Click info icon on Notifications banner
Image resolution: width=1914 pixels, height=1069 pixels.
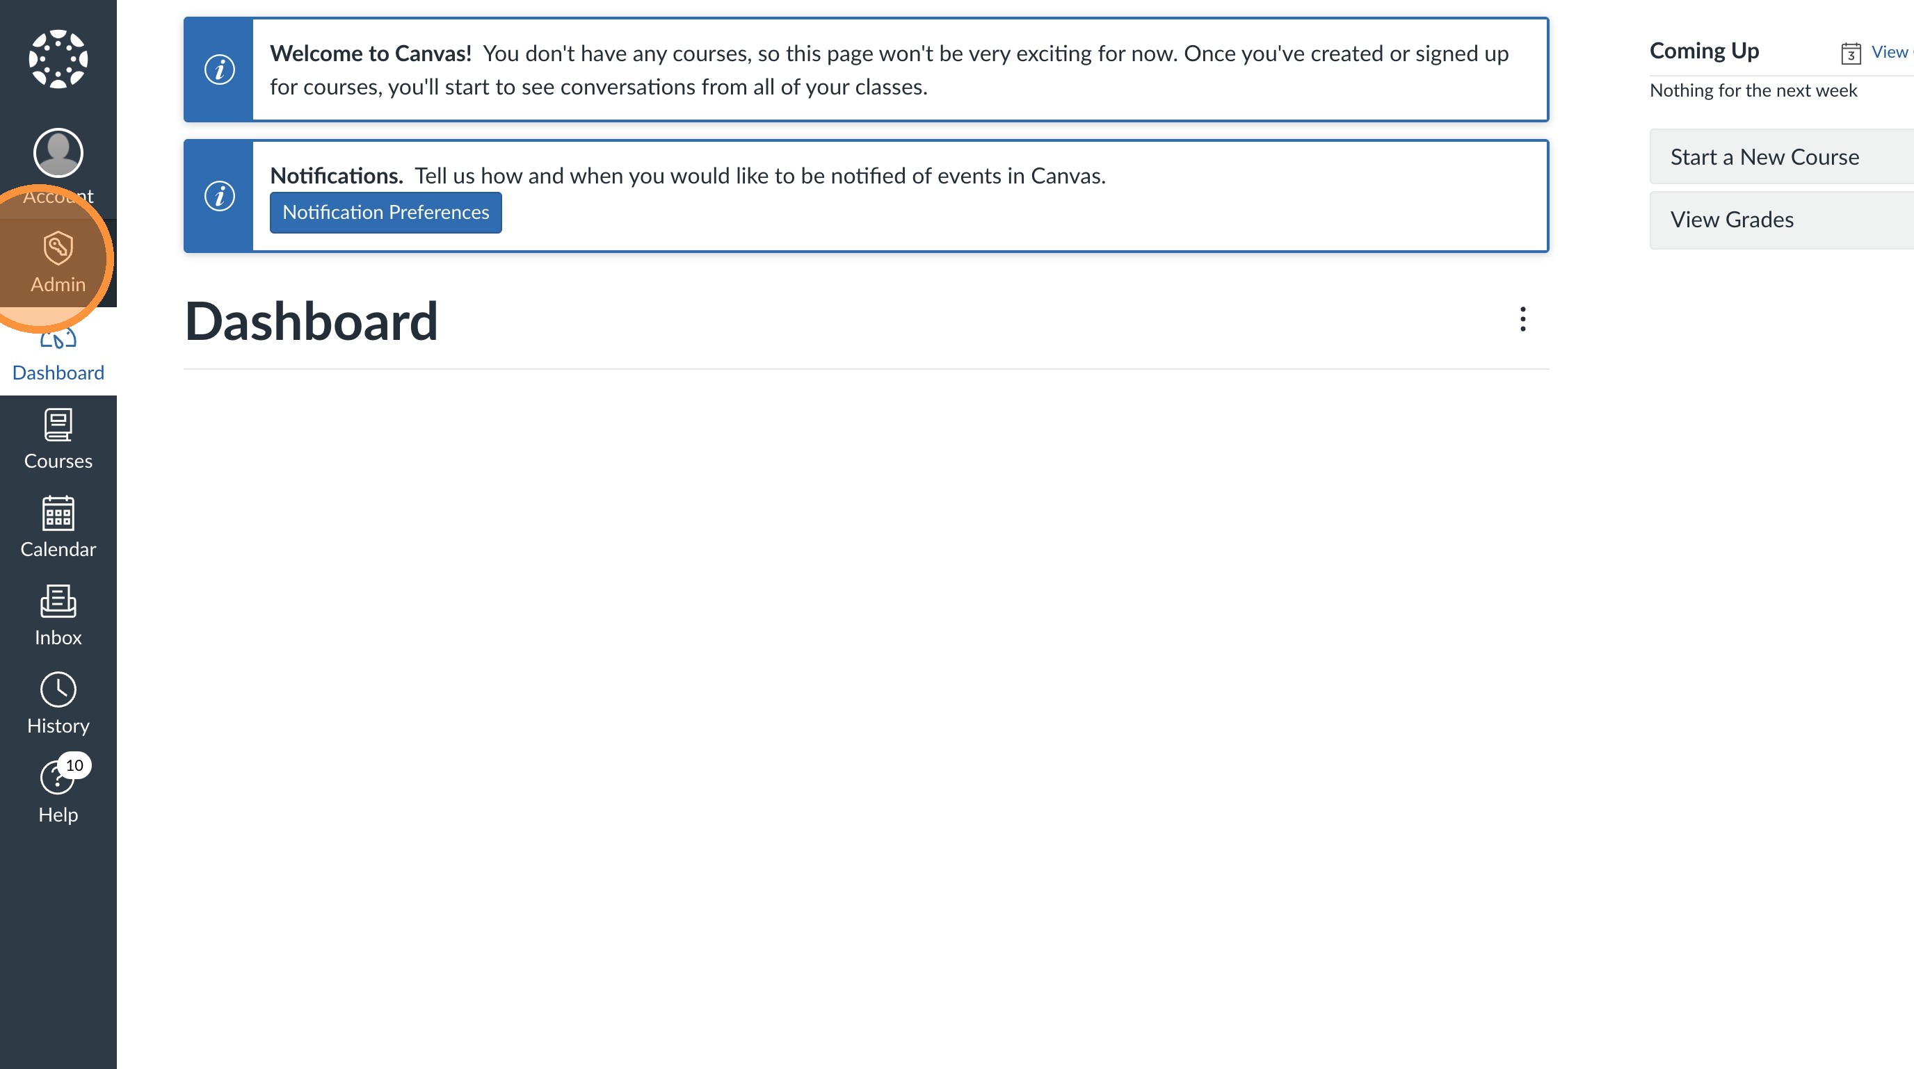[219, 196]
